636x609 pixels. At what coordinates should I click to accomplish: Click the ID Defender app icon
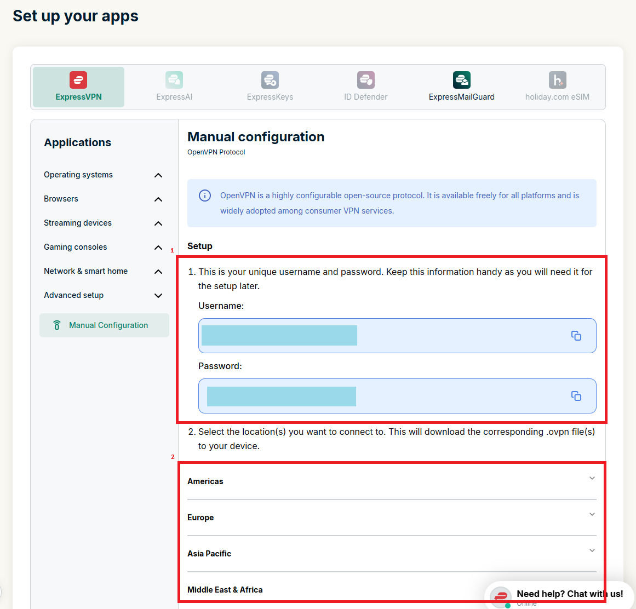pyautogui.click(x=365, y=80)
